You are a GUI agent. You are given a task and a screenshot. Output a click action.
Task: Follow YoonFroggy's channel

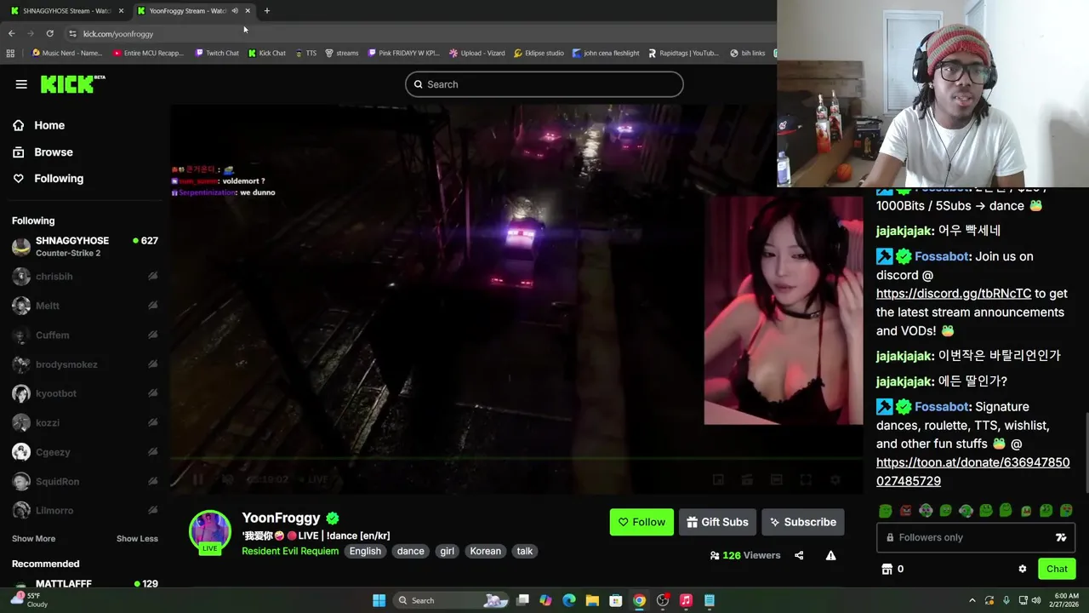[641, 522]
